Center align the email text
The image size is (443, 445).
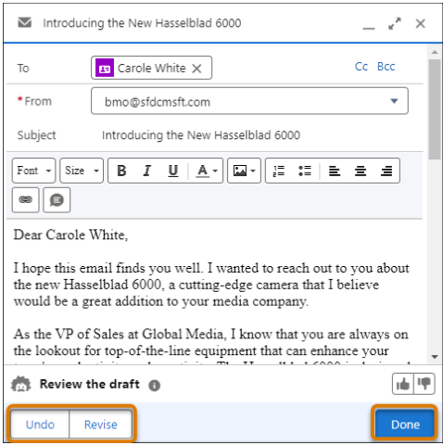click(361, 171)
